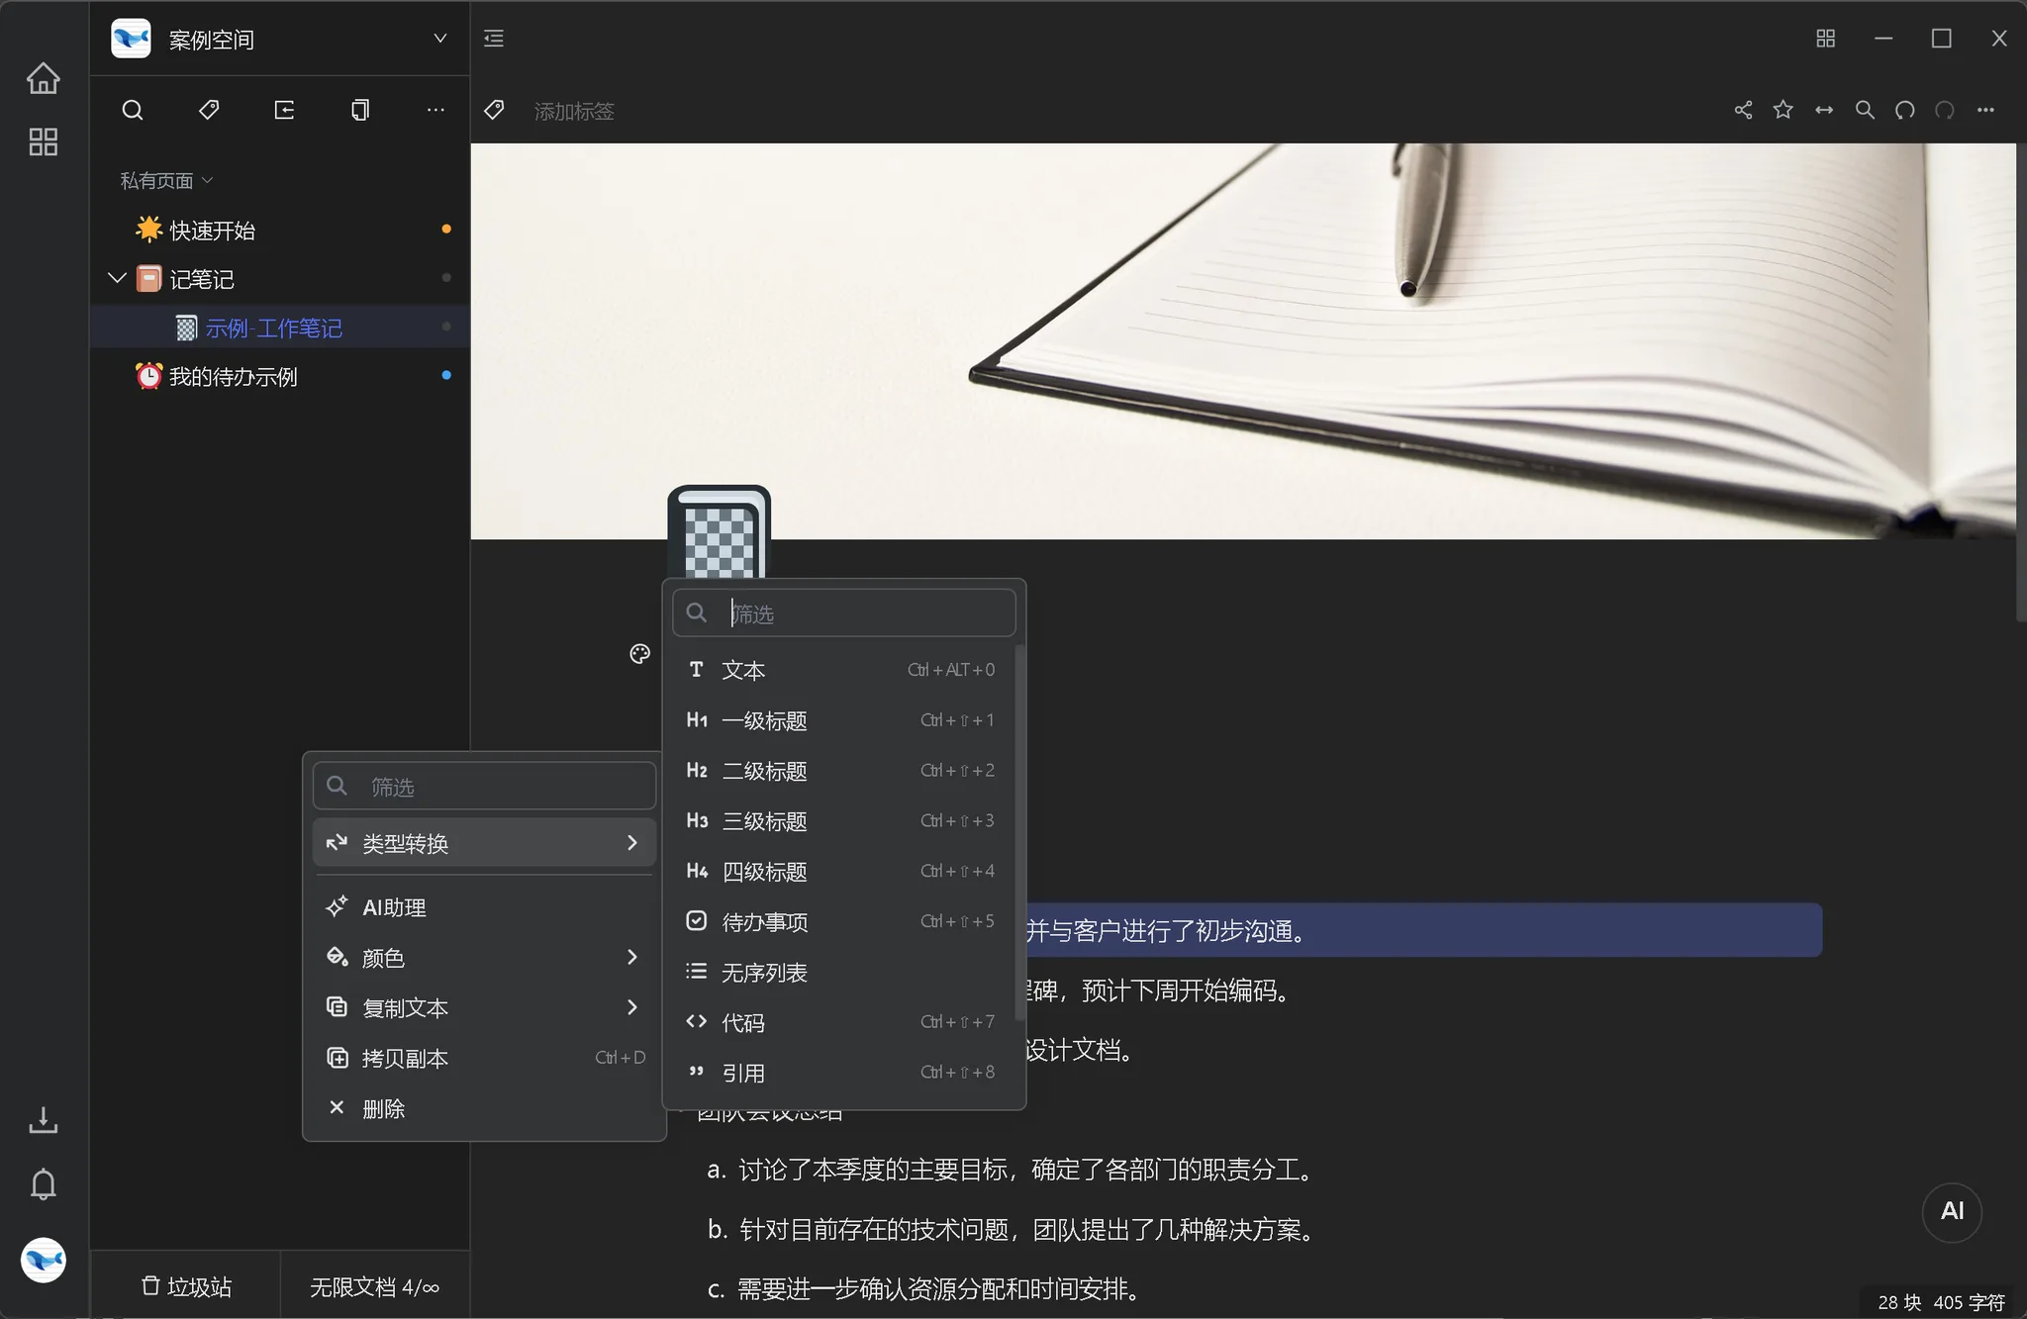The height and width of the screenshot is (1319, 2027).
Task: Click the sidebar search icon
Action: pyautogui.click(x=133, y=110)
